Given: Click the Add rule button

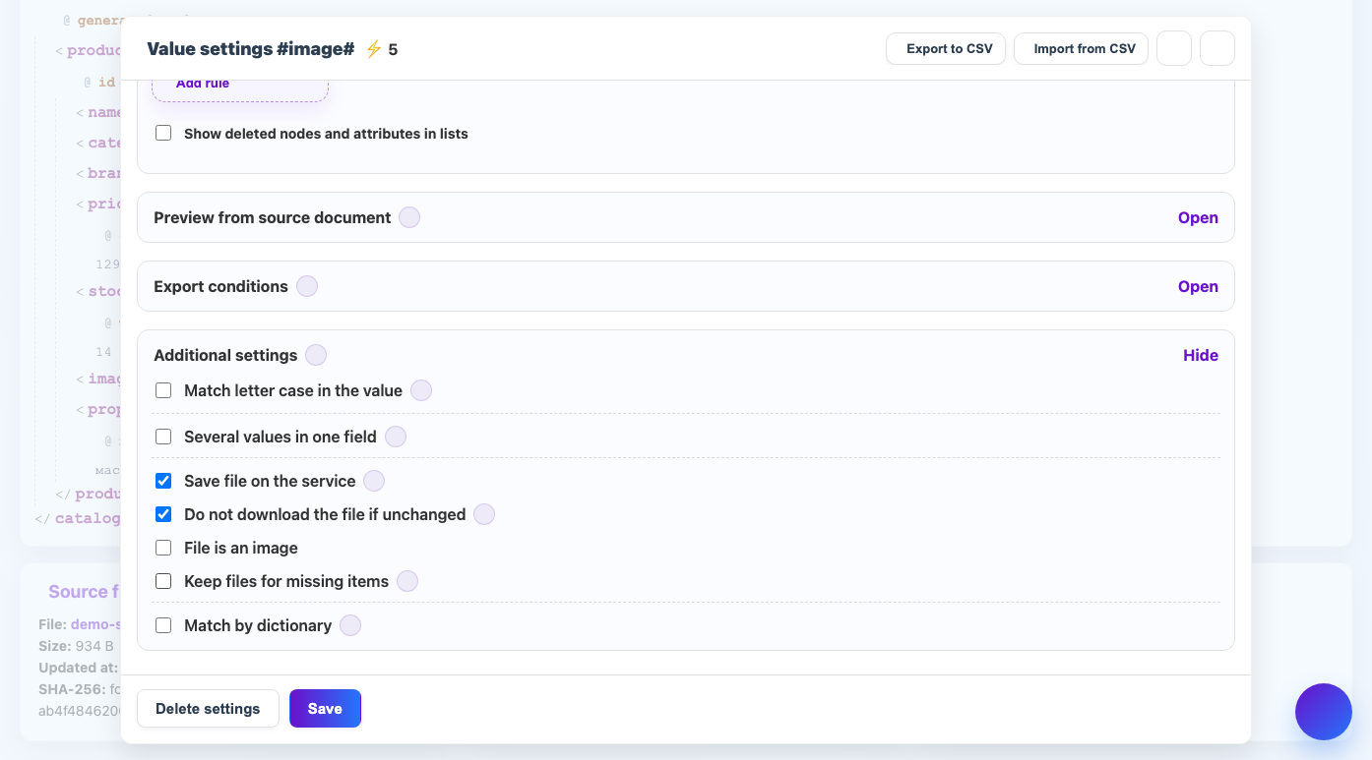Looking at the screenshot, I should click(240, 88).
